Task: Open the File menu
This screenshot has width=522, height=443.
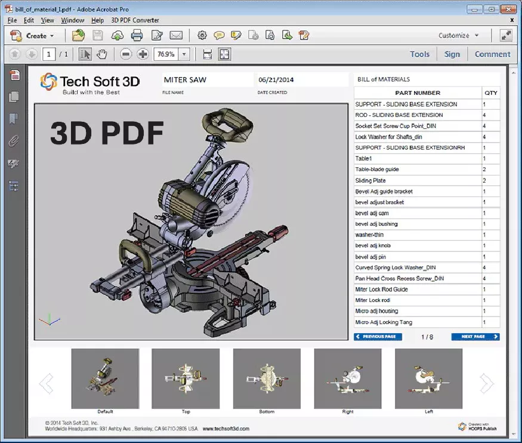Action: pos(12,20)
